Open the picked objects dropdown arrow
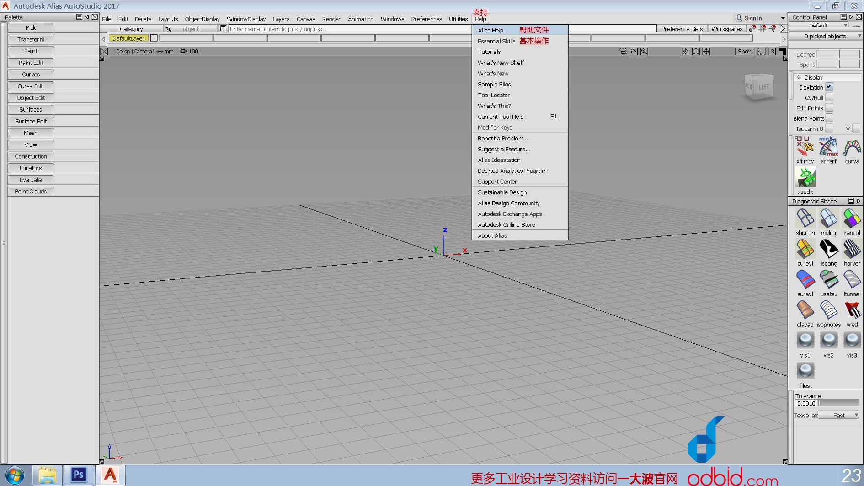Image resolution: width=864 pixels, height=486 pixels. pos(859,36)
